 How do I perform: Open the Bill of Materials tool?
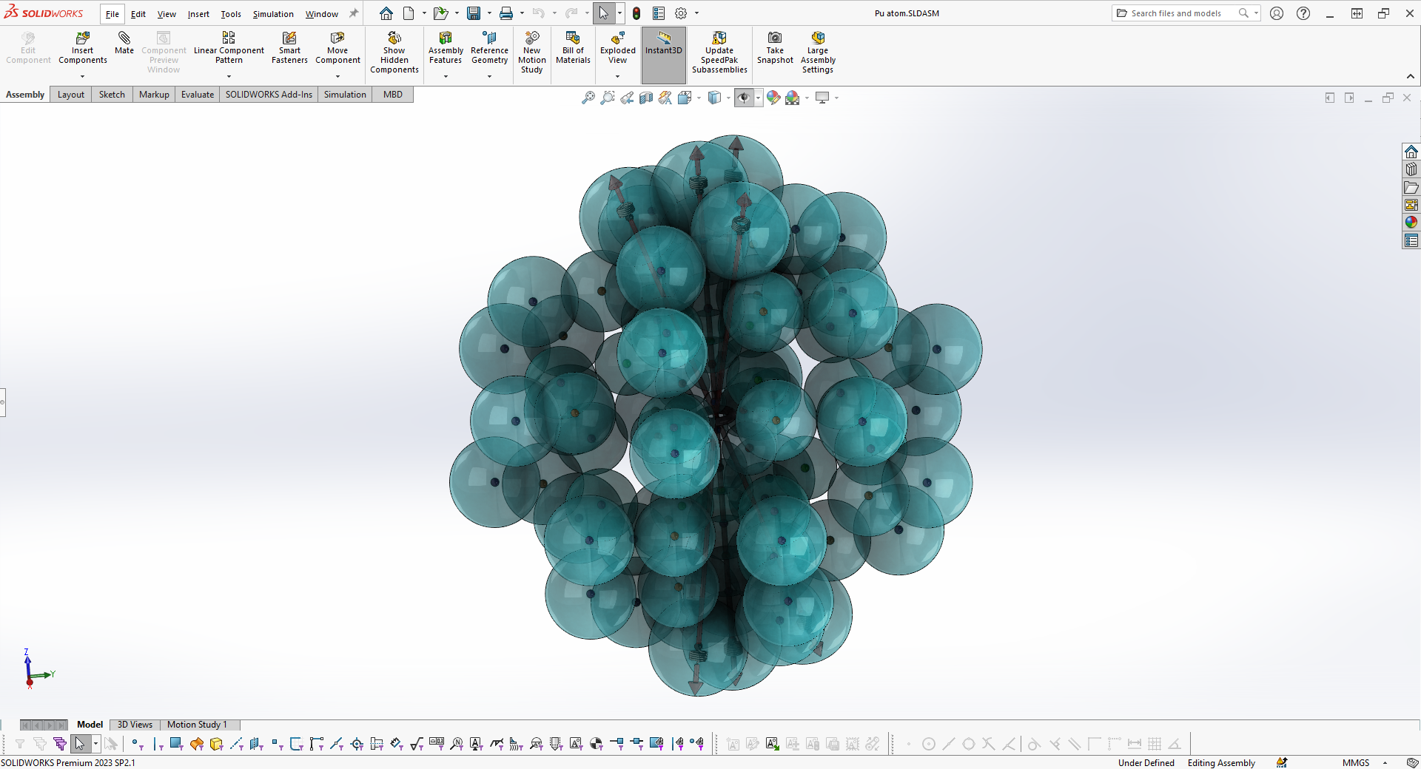coord(572,52)
